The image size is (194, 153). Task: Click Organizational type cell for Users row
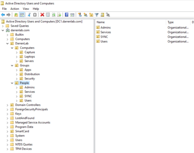pyautogui.click(x=178, y=41)
